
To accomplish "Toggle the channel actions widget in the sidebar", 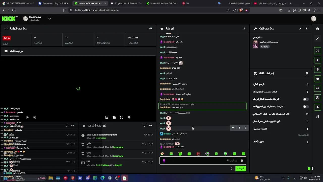I will tap(318, 98).
